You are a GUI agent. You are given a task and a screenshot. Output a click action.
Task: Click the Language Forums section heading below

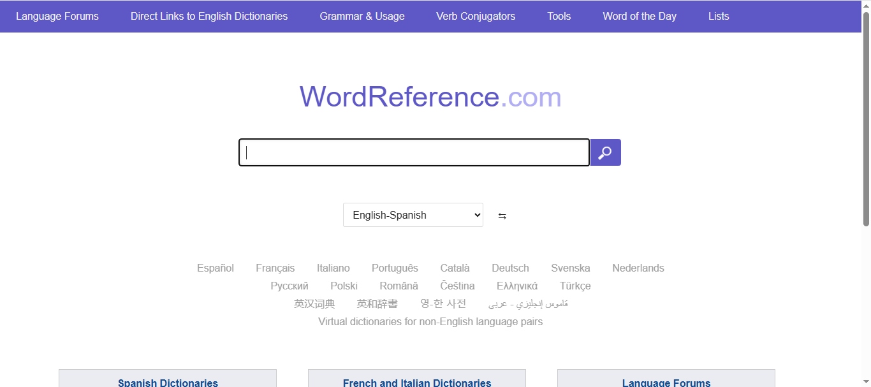(x=666, y=383)
